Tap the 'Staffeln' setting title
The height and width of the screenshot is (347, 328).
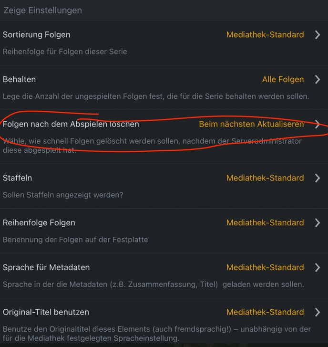[18, 178]
